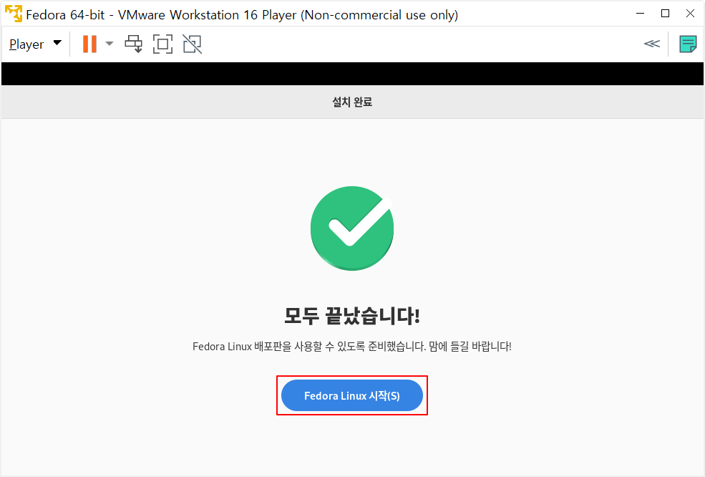Close the VMware Player window
The image size is (705, 477).
(x=690, y=14)
